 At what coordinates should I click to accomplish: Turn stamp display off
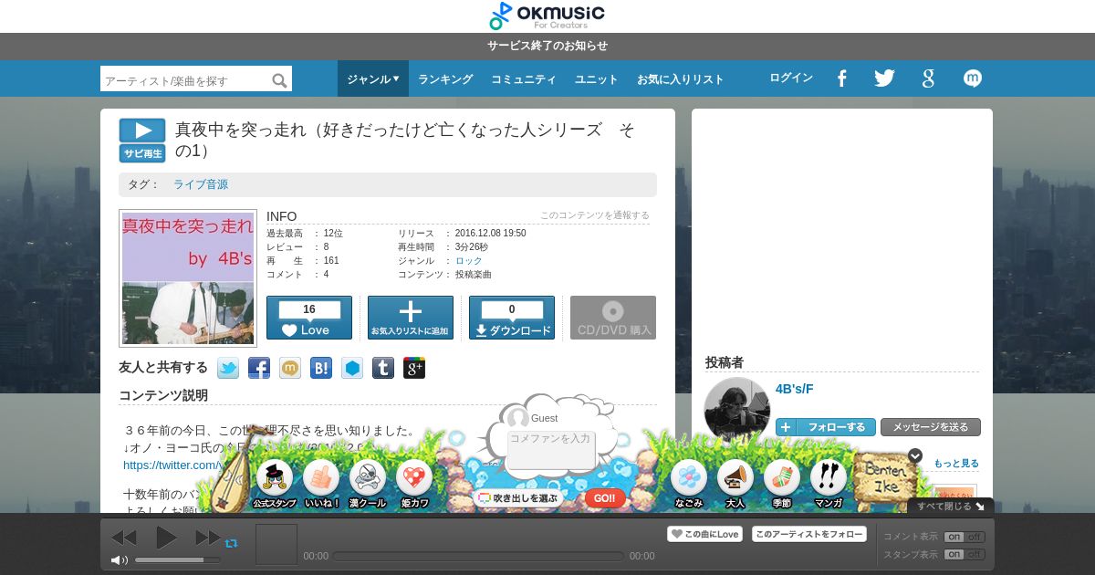975,554
